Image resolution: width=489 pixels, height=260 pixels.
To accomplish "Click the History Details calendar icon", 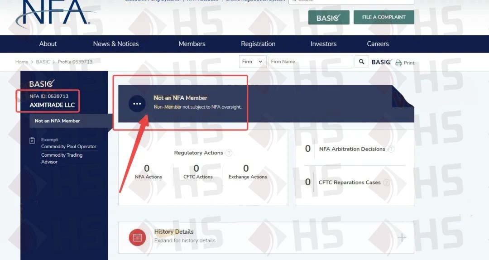I will [138, 237].
